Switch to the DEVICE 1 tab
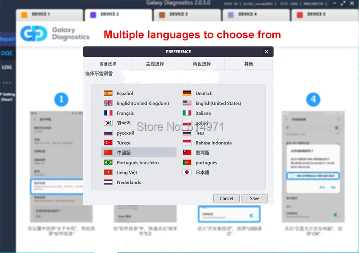359x253 pixels. coord(50,15)
